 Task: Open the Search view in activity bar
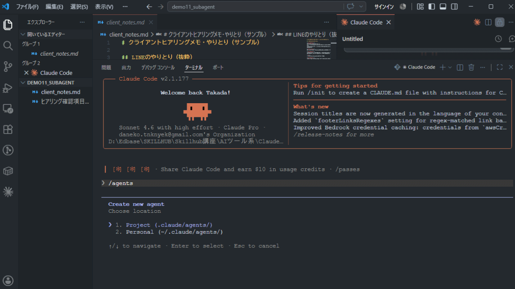(x=8, y=45)
